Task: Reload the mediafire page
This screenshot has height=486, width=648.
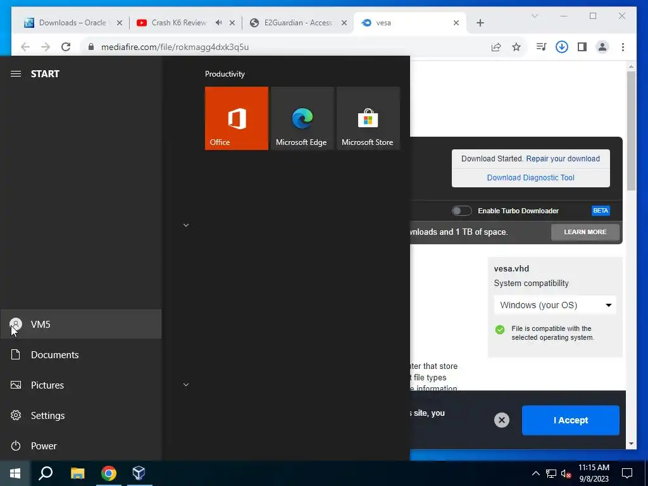Action: tap(66, 47)
